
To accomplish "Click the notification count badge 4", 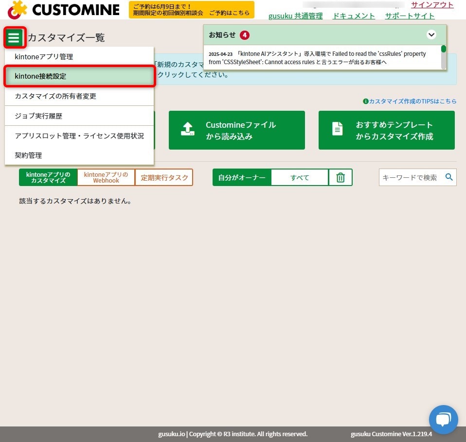I will pos(244,35).
